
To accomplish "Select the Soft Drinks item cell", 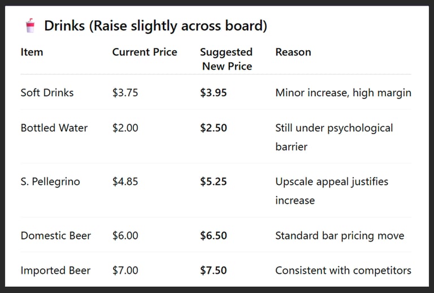I will (47, 93).
